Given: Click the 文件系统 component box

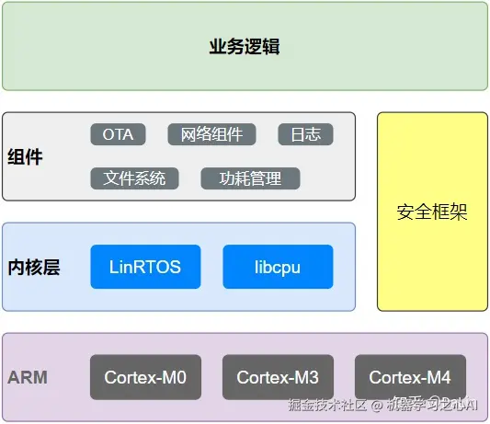Looking at the screenshot, I should pyautogui.click(x=134, y=178).
